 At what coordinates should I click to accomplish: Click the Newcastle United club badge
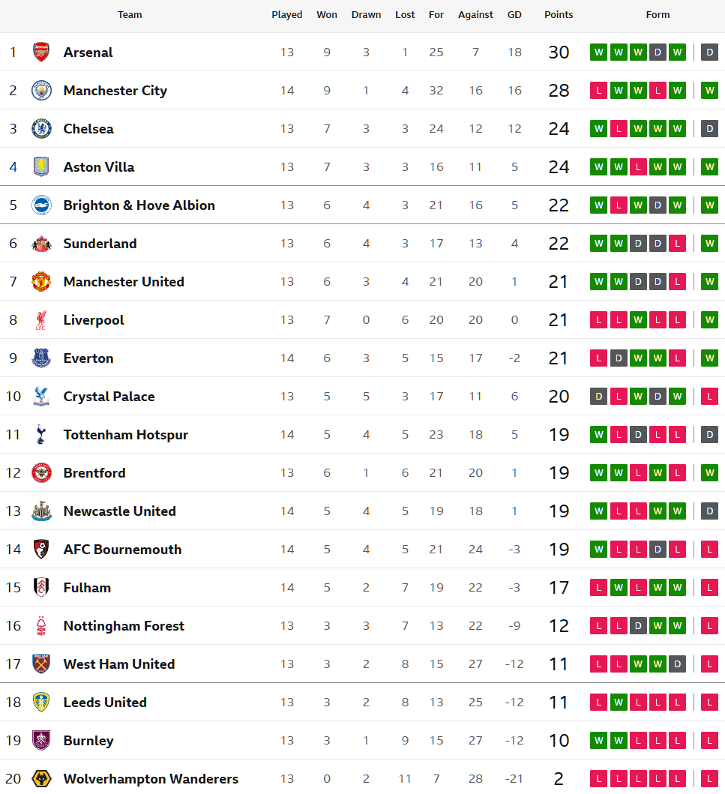(x=41, y=511)
